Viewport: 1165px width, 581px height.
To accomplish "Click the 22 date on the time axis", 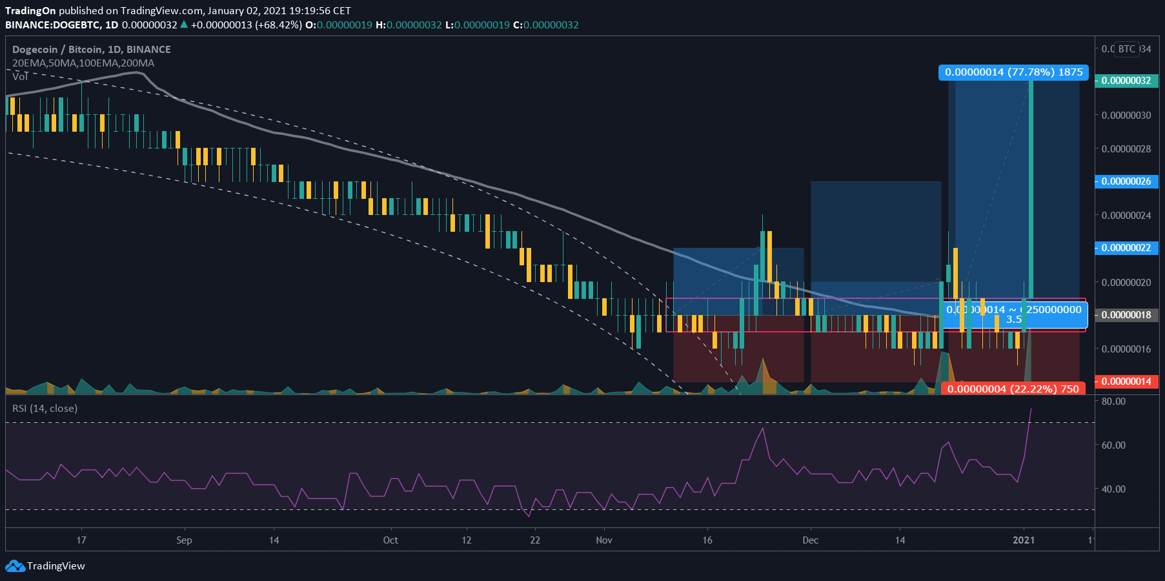I will pos(535,540).
